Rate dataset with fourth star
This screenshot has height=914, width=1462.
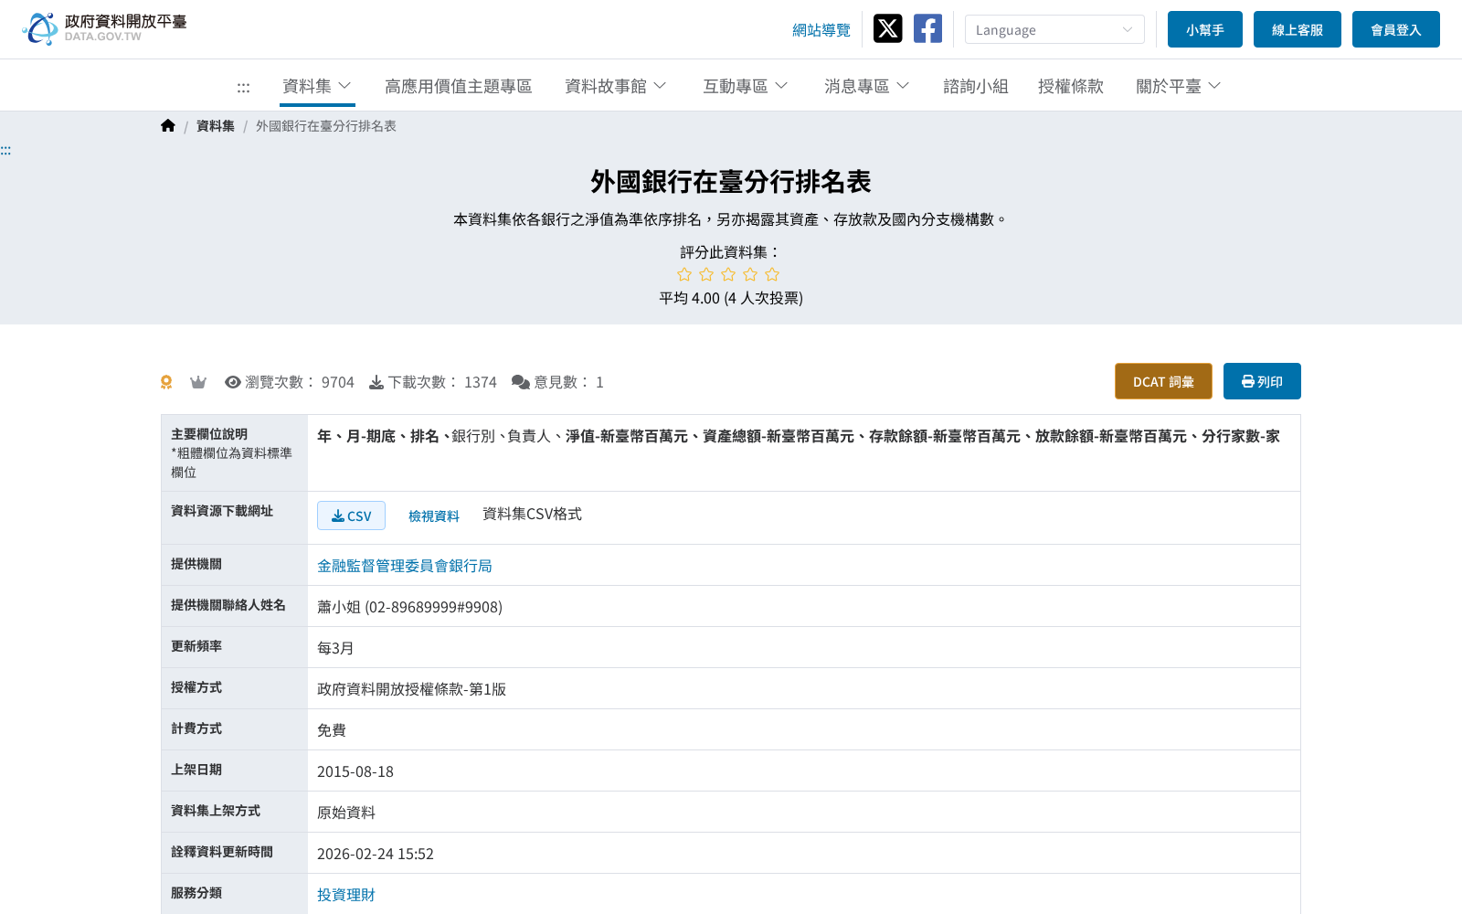coord(750,274)
